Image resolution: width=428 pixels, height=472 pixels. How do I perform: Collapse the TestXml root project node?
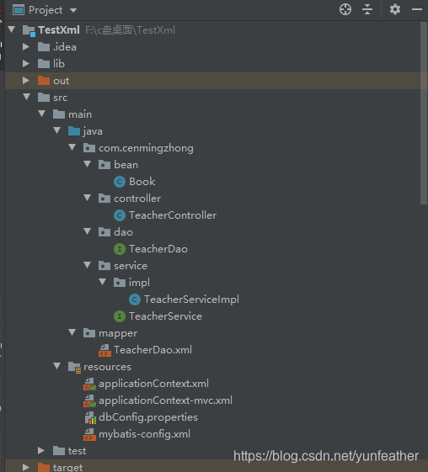click(12, 29)
